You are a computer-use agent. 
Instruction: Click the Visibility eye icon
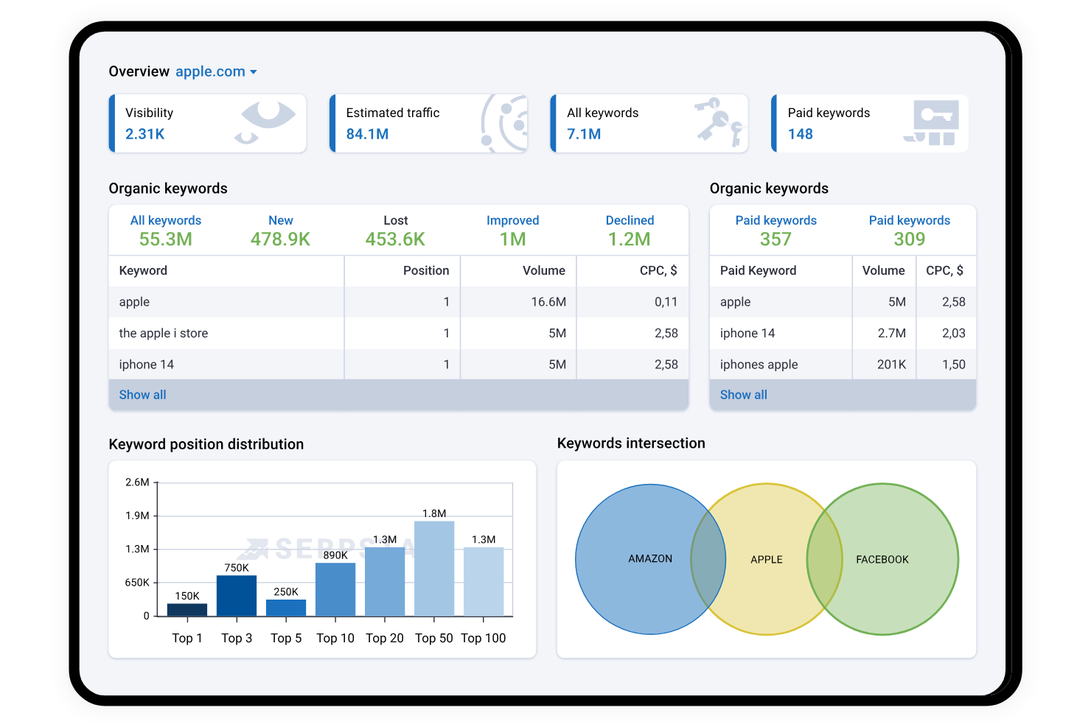click(266, 122)
